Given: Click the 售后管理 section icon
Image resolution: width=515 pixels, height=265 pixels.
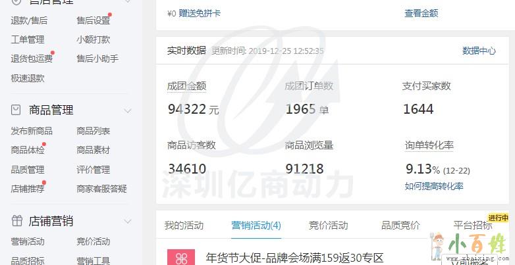Looking at the screenshot, I should pos(16,1).
